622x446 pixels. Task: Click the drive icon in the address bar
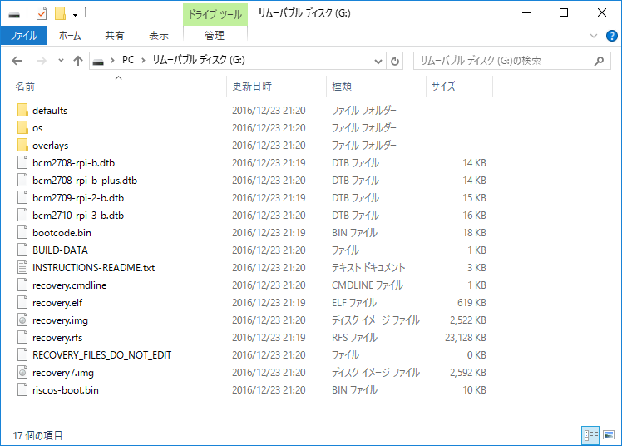[x=98, y=61]
